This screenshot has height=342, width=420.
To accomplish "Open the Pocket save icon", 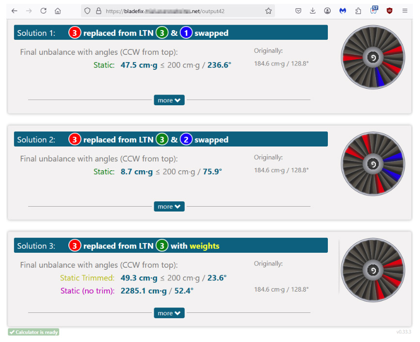I will click(x=298, y=11).
